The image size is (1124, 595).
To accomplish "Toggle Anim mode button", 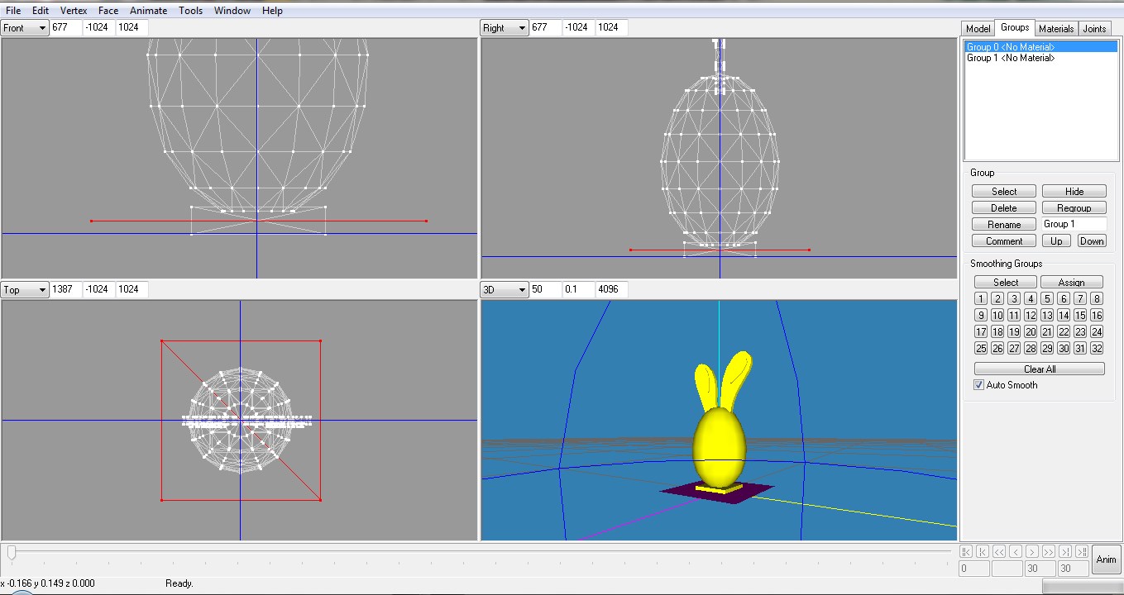I will [x=1106, y=559].
